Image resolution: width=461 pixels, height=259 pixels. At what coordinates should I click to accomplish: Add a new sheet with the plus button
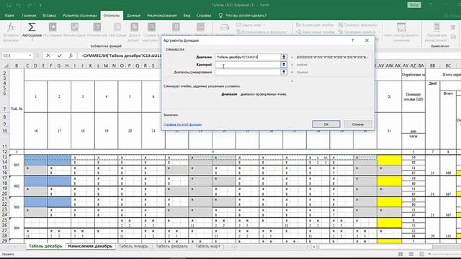pos(234,247)
